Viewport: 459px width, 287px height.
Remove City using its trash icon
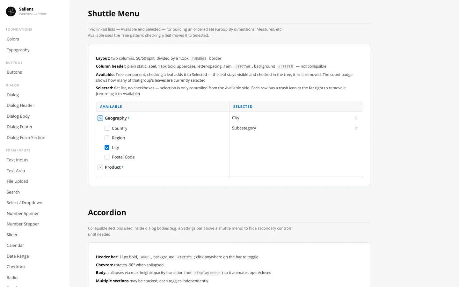(x=356, y=118)
